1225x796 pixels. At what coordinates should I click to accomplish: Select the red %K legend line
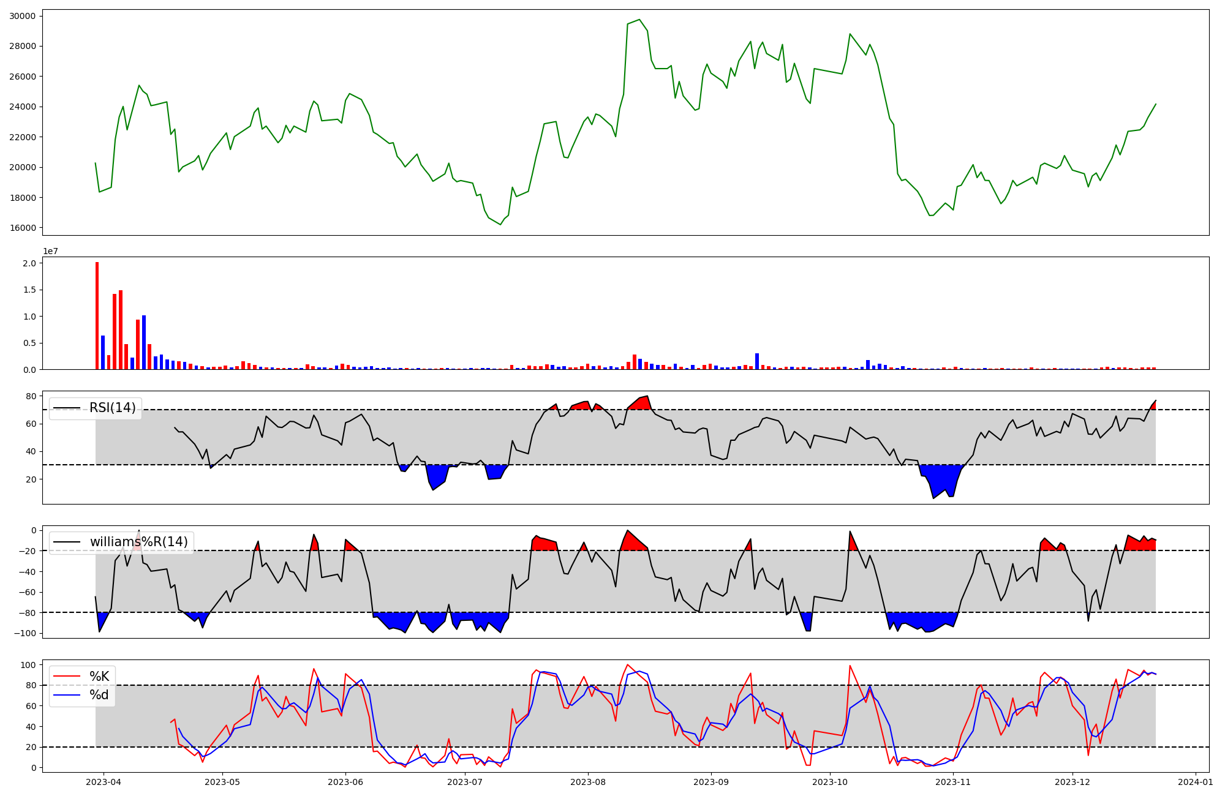click(67, 677)
